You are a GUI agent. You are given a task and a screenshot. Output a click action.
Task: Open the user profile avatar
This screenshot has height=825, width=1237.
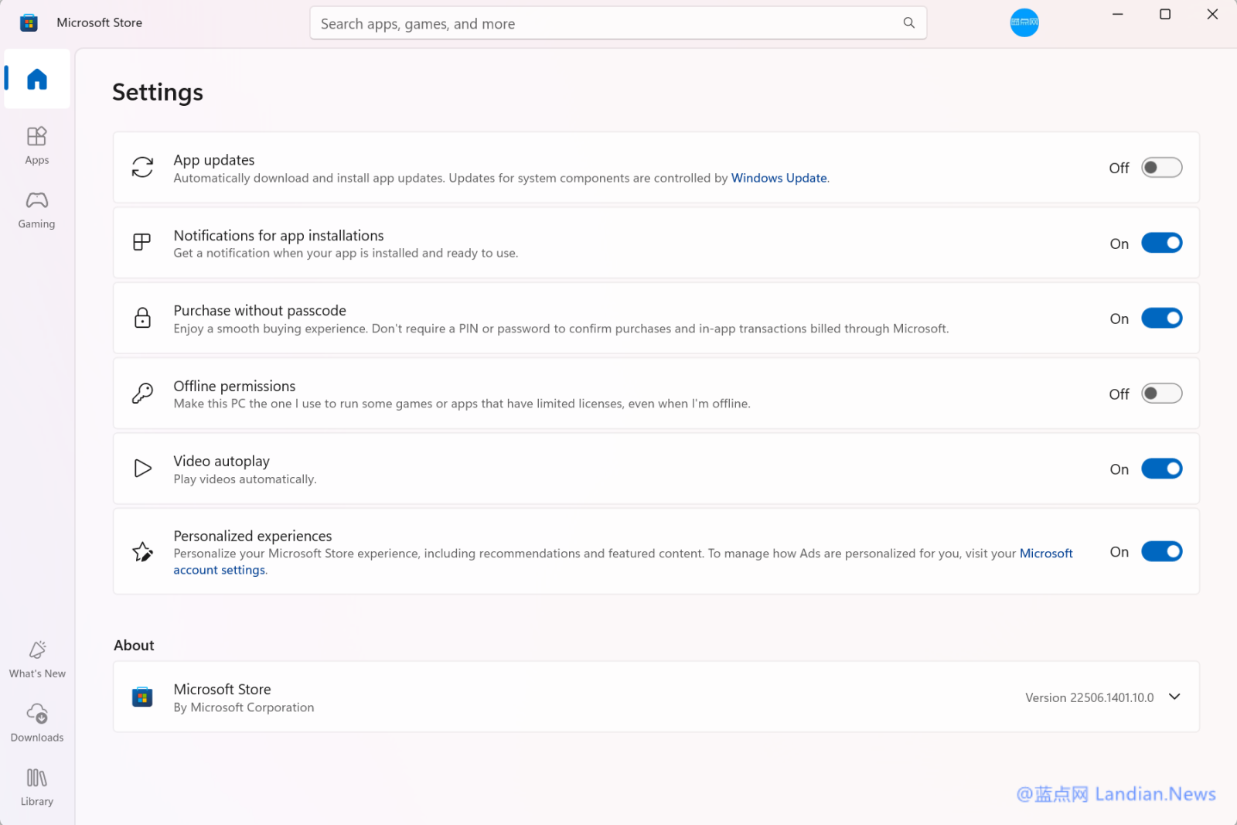pos(1024,22)
